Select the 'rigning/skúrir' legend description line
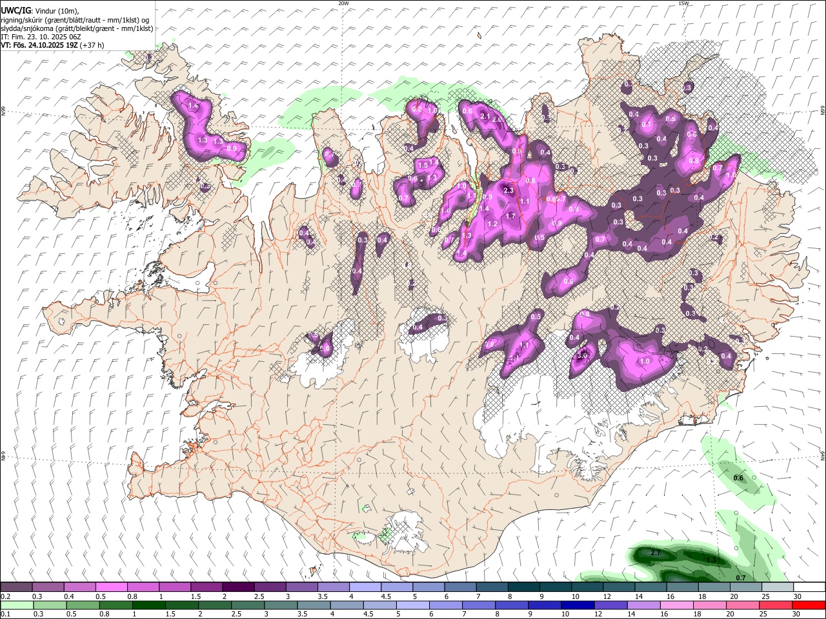 pyautogui.click(x=75, y=20)
